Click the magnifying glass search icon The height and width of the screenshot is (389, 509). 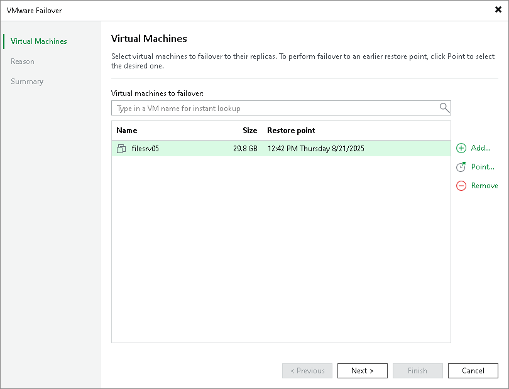[x=444, y=108]
